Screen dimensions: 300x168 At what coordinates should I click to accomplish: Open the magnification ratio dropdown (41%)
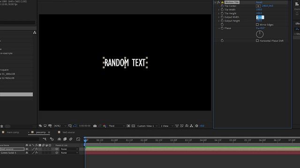(x=60, y=126)
